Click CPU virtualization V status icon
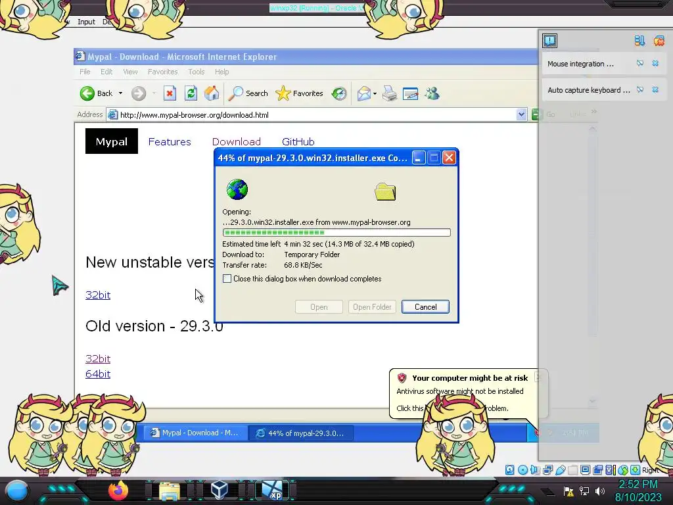The image size is (673, 505). [x=611, y=469]
